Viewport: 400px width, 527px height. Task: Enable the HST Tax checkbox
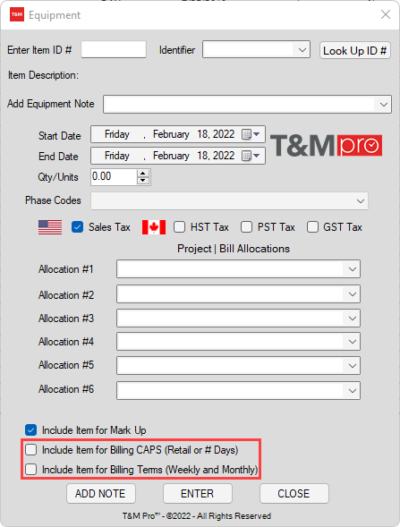pyautogui.click(x=179, y=227)
